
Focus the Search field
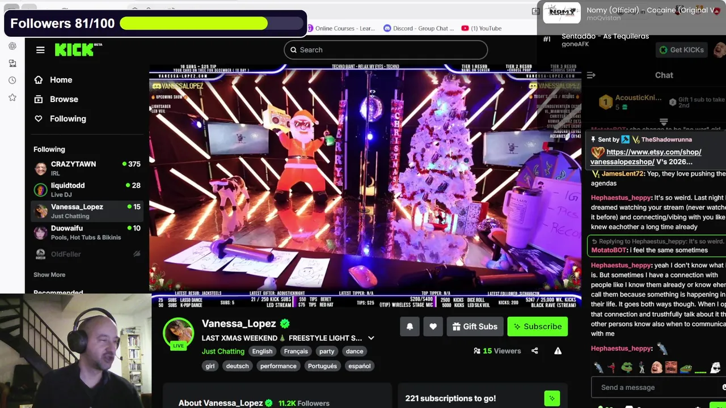click(x=386, y=50)
